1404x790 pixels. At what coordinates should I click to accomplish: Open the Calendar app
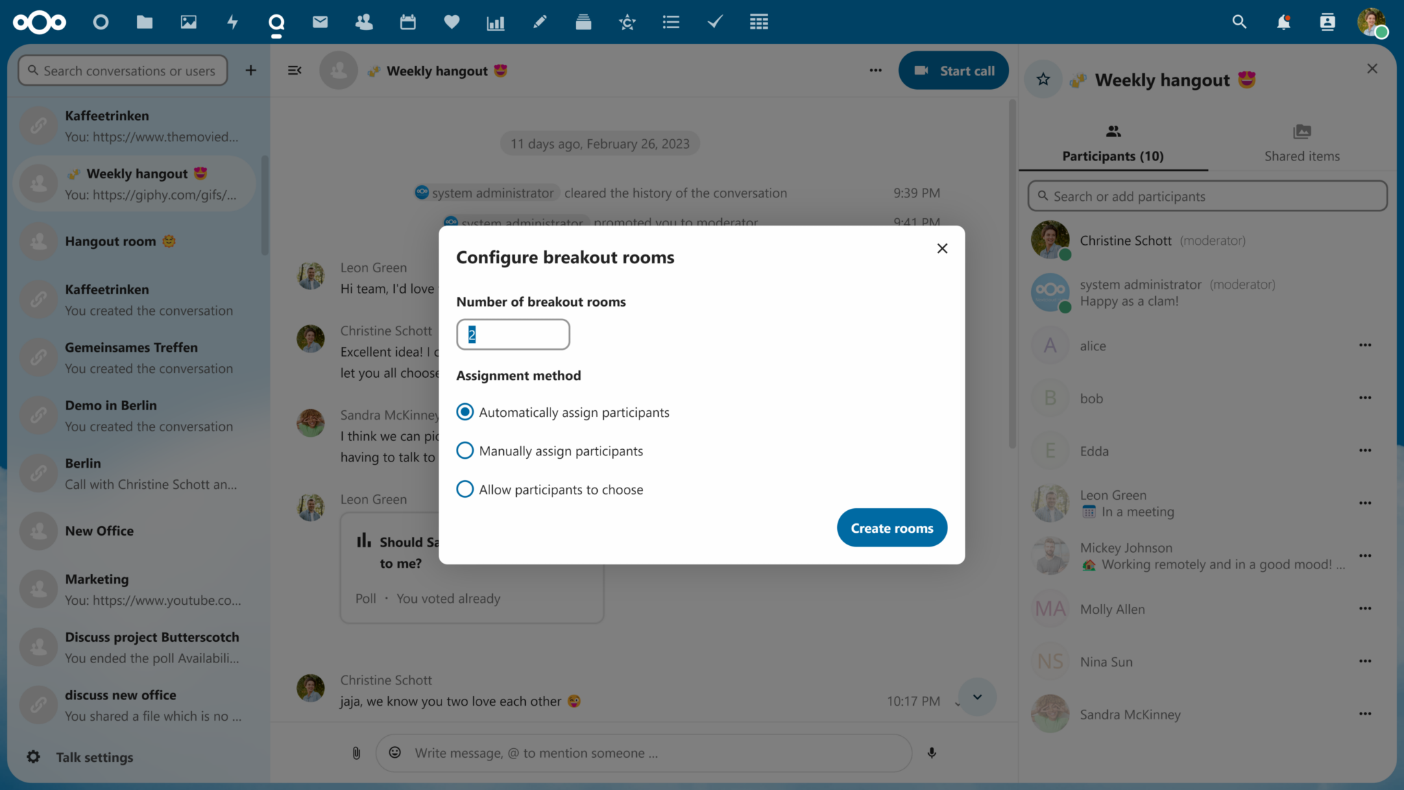pyautogui.click(x=408, y=21)
